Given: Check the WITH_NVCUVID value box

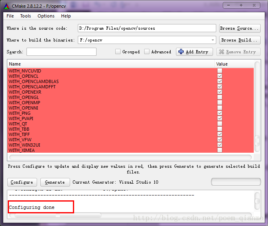Looking at the screenshot, I should tap(220, 71).
